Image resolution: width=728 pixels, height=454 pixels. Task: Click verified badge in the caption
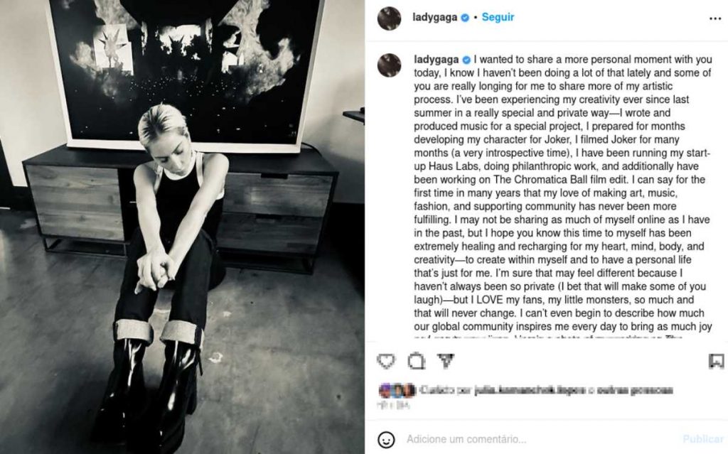tap(466, 60)
